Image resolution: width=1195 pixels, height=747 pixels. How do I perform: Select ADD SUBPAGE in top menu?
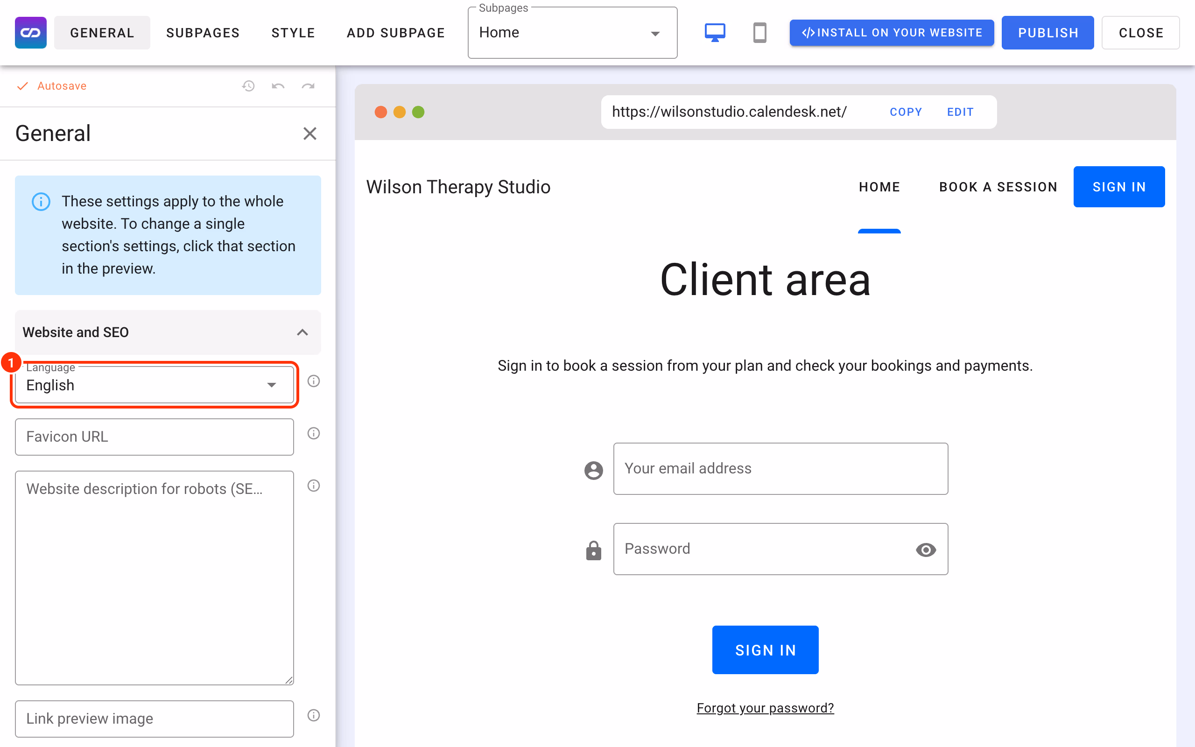tap(395, 33)
